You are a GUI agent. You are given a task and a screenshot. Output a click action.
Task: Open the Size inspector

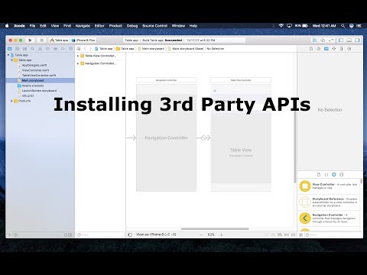pyautogui.click(x=342, y=49)
